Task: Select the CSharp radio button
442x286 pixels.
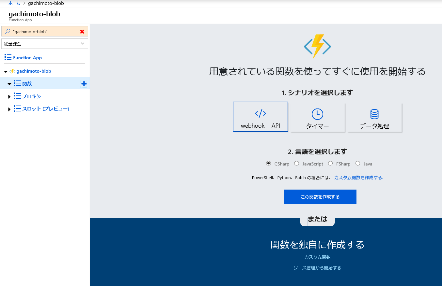Action: pos(268,163)
